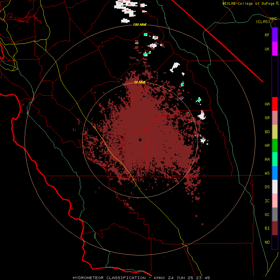
Task: Click the 50 NMI range ring label
Action: point(140,82)
